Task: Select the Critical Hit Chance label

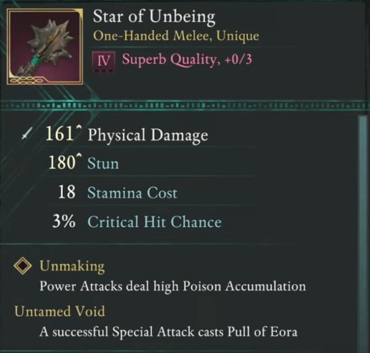Action: 154,222
